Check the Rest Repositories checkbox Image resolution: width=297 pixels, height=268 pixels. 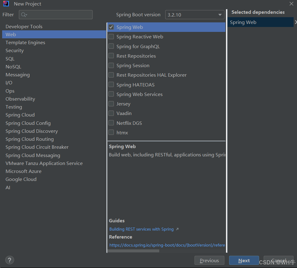[111, 56]
